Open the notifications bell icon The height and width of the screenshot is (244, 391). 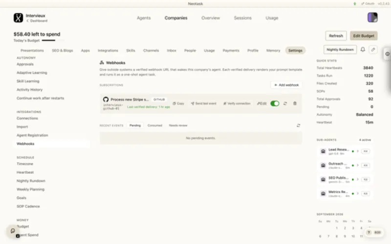[363, 50]
